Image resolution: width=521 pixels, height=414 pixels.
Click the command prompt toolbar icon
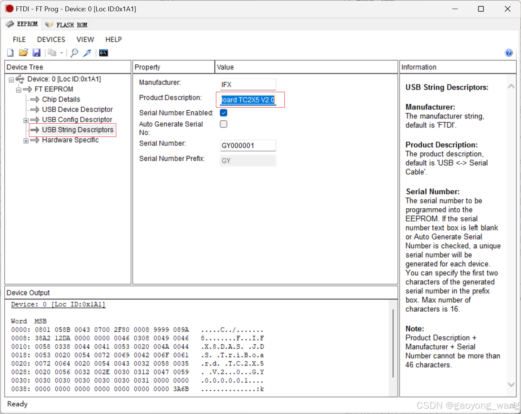103,53
